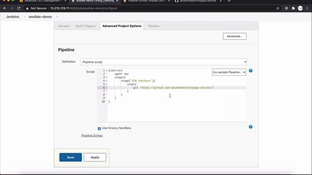This screenshot has height=175, width=312.
Task: Show help for the Script field
Action: click(251, 70)
